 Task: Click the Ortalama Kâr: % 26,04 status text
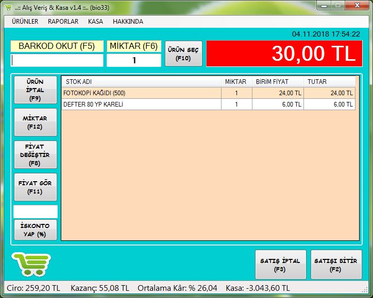click(177, 288)
